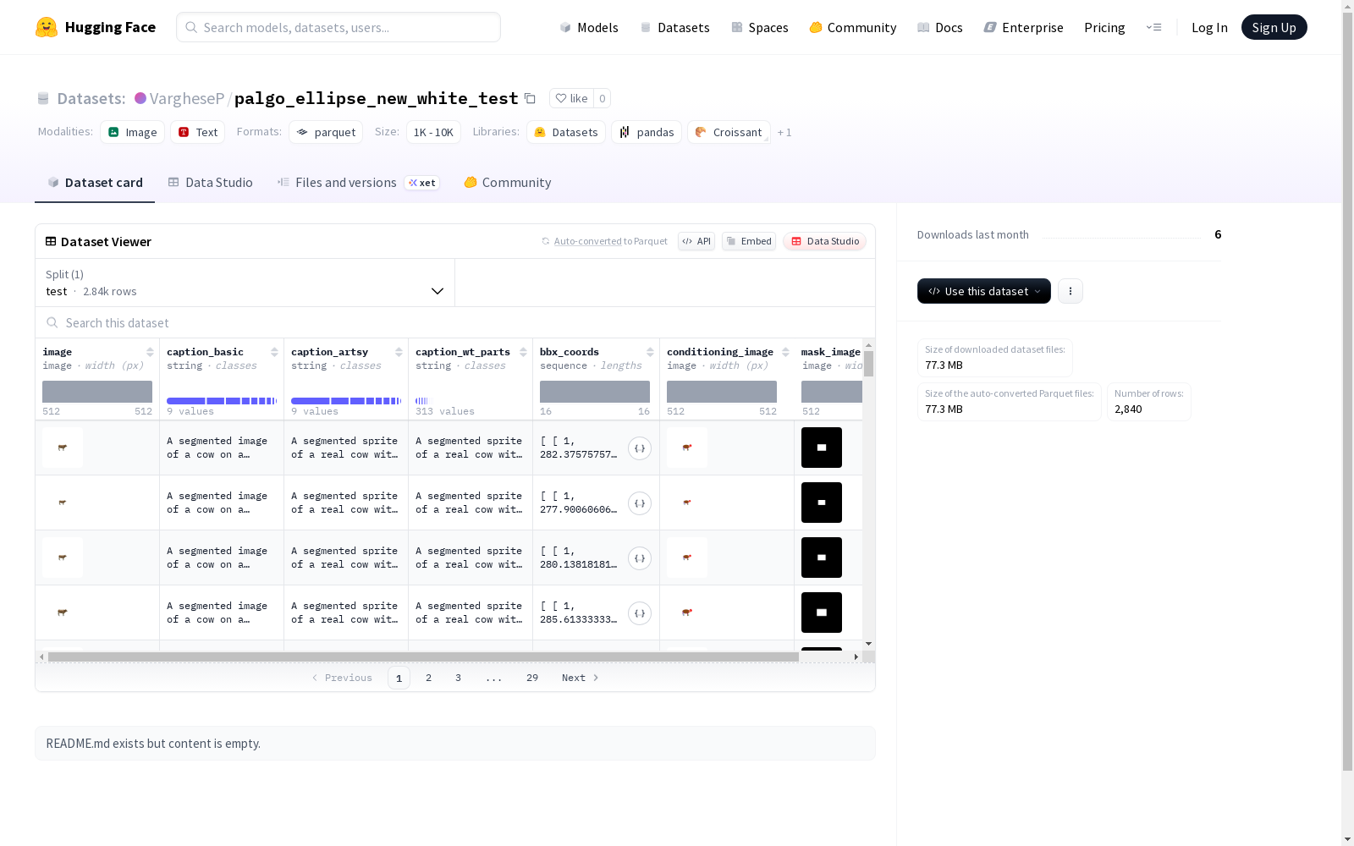Expand bbx_coords JSON in the 277.90 row
1354x846 pixels.
click(640, 503)
